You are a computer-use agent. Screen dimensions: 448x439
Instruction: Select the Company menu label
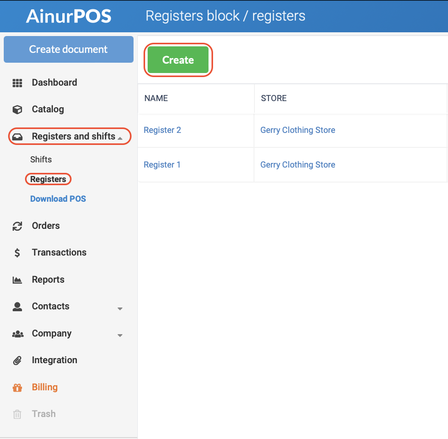point(52,333)
